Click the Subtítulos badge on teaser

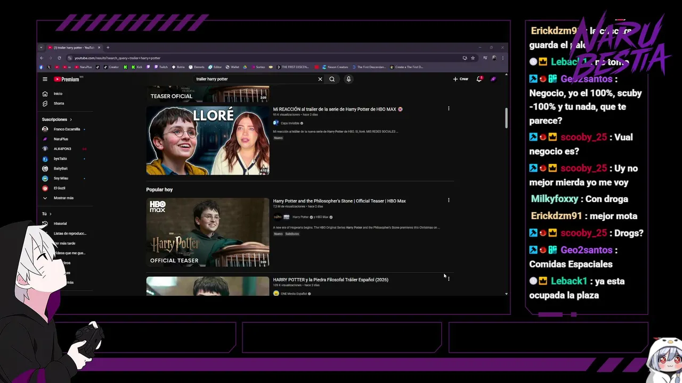coord(292,234)
